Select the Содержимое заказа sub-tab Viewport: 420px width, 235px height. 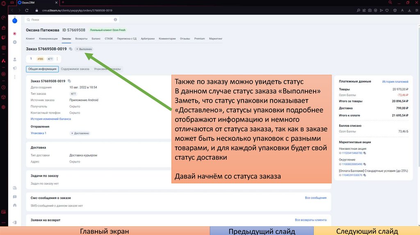[x=75, y=69]
